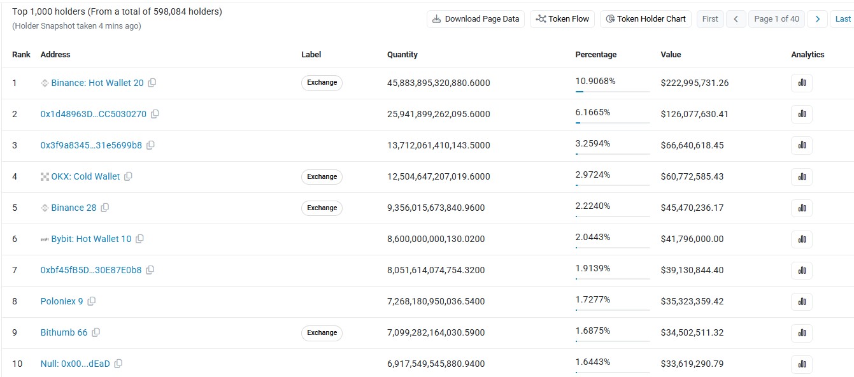Open analytics for Null: 0x00...dEaD row

[x=802, y=364]
